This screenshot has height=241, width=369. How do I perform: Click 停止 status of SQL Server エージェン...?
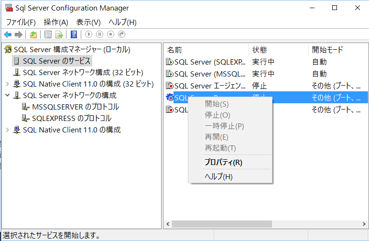[260, 86]
